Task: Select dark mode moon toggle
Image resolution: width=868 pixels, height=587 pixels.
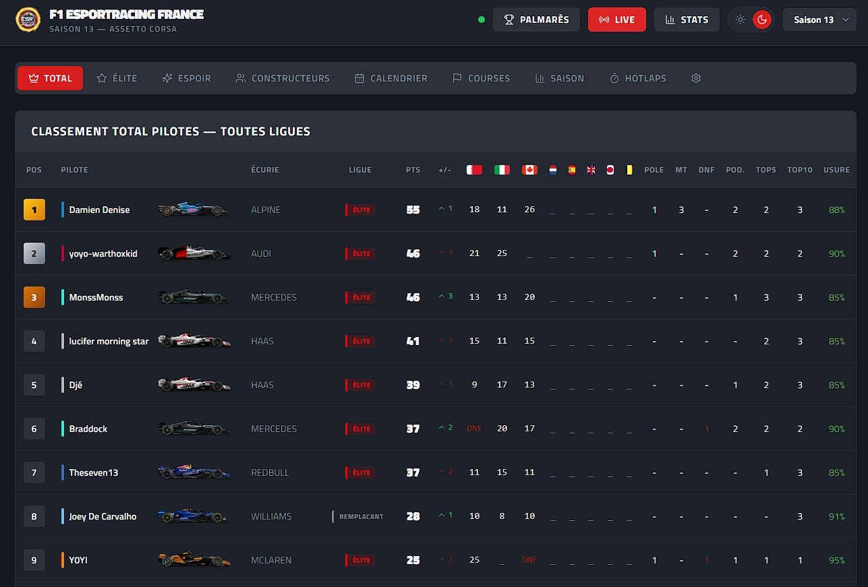Action: [x=762, y=20]
